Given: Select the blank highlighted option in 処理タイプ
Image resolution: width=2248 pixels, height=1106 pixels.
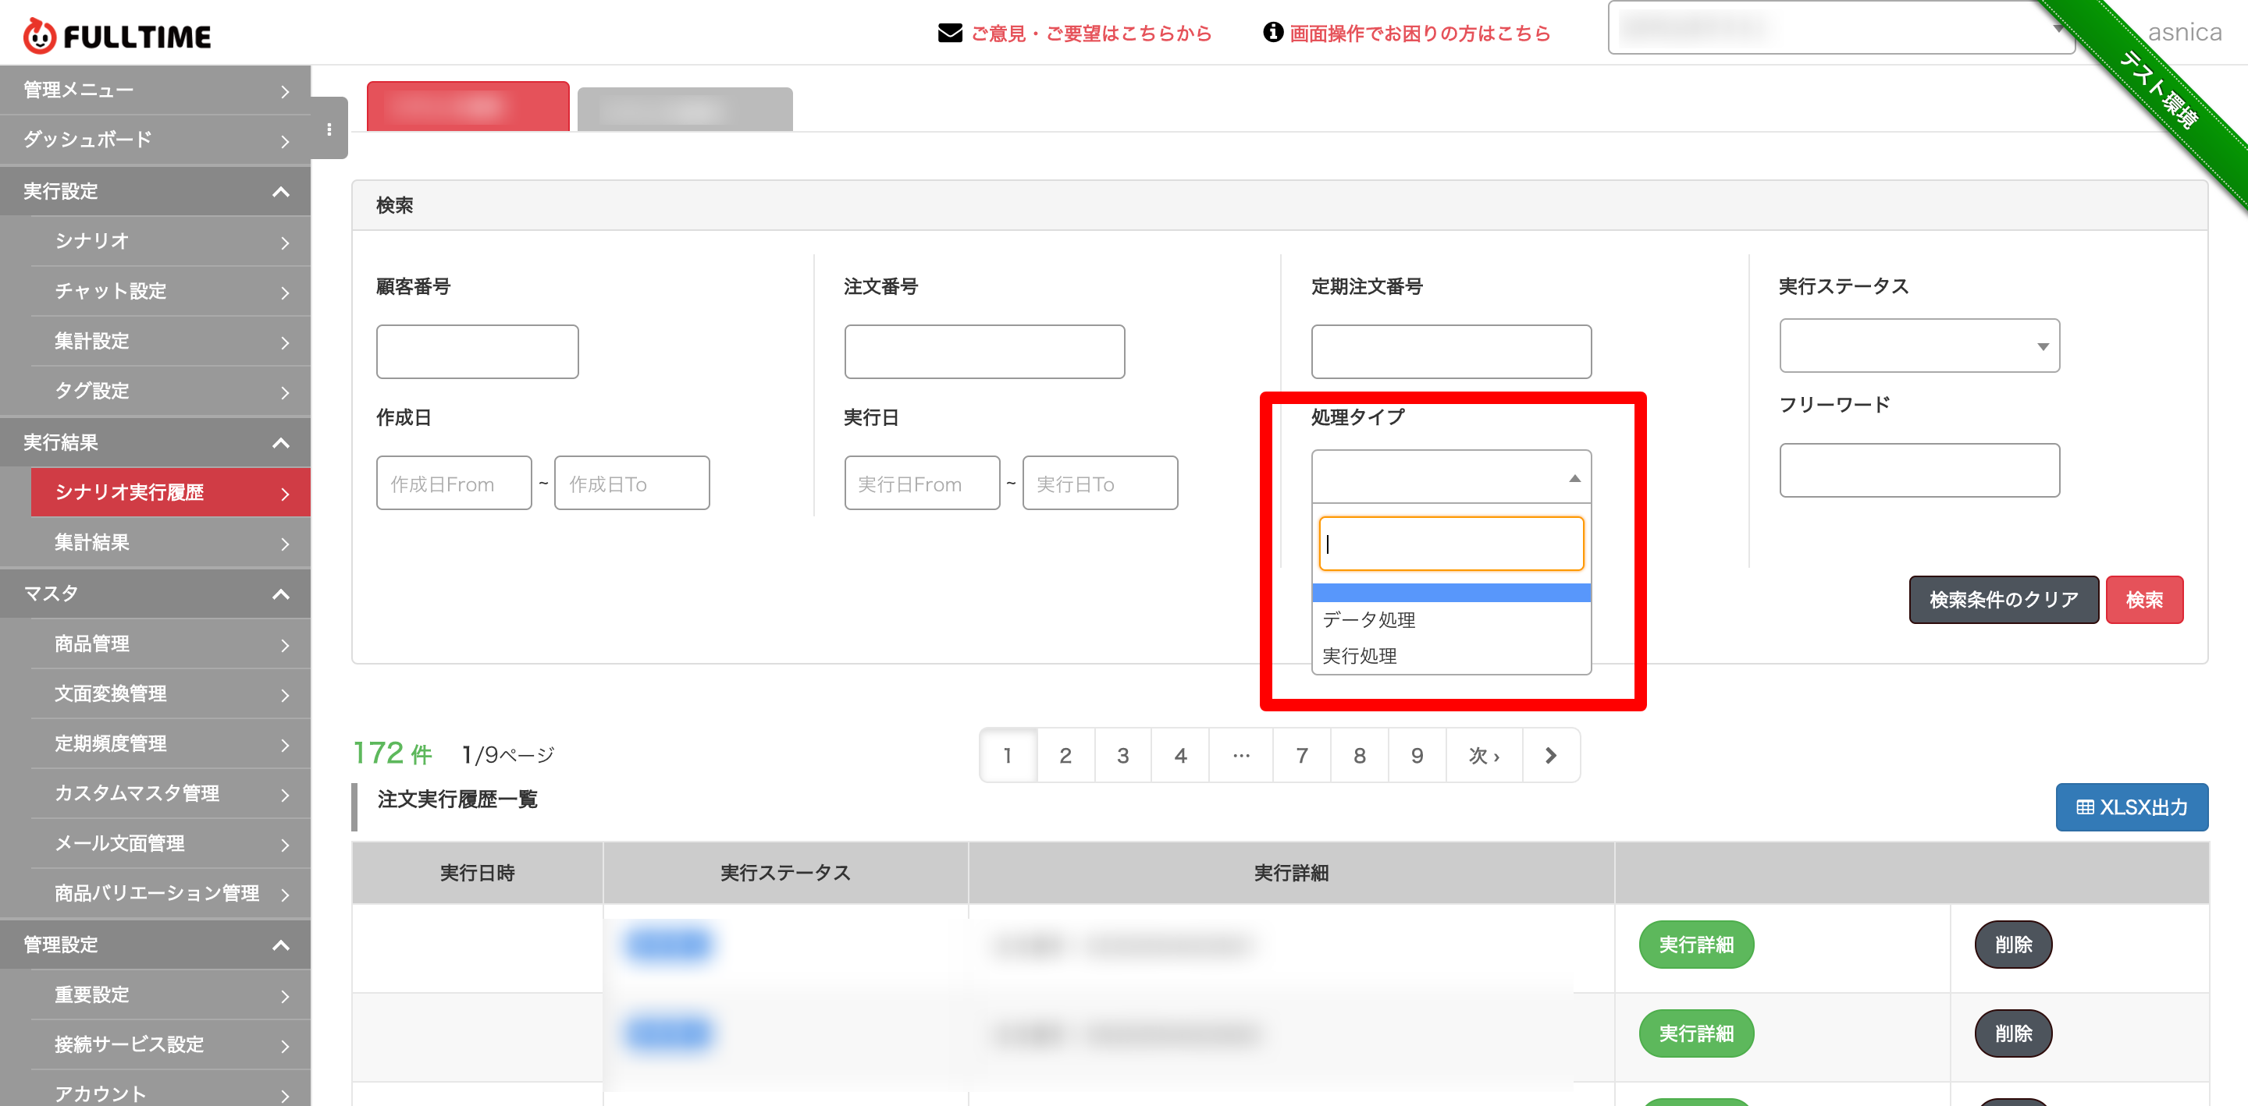Looking at the screenshot, I should [1451, 593].
